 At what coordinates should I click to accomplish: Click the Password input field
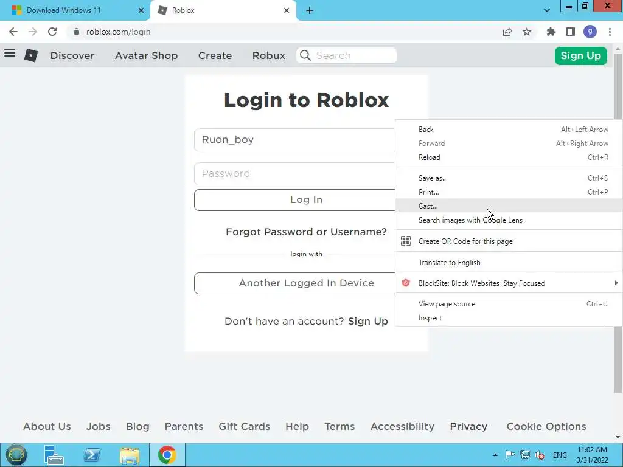[294, 173]
